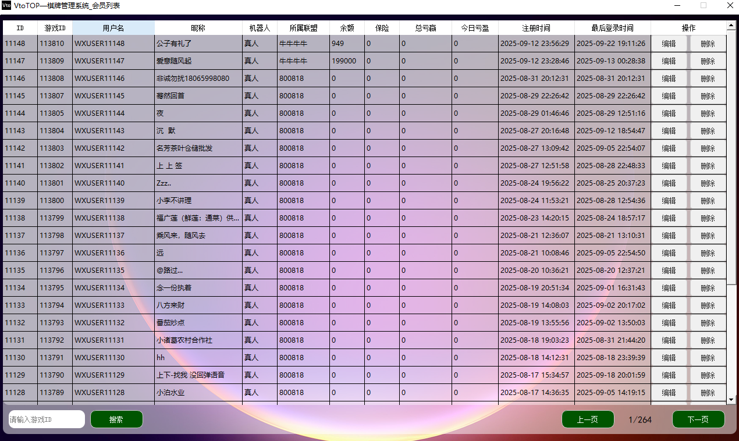Click 编辑 button for user WXUSER11148
Image resolution: width=739 pixels, height=441 pixels.
(x=669, y=44)
